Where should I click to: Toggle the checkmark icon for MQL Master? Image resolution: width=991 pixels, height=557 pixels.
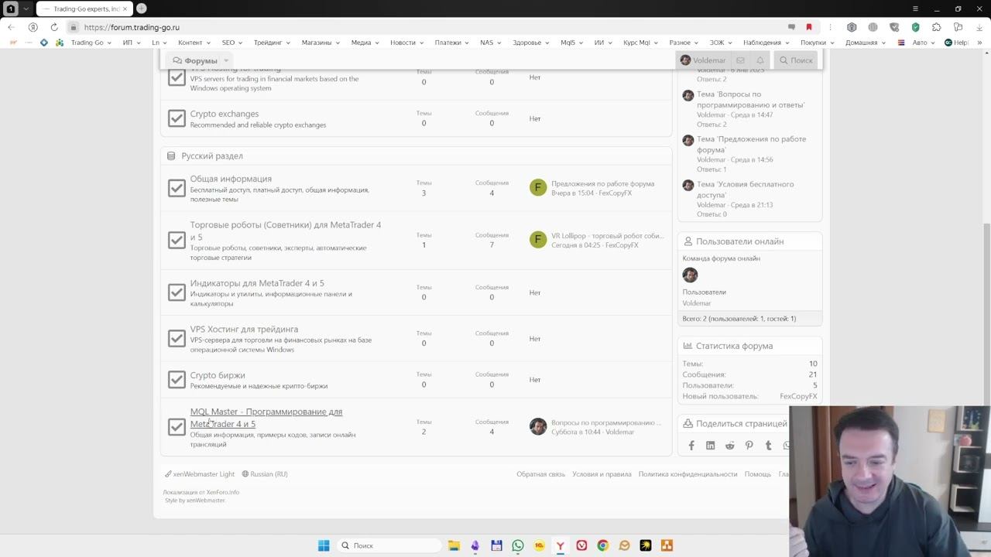coord(177,426)
